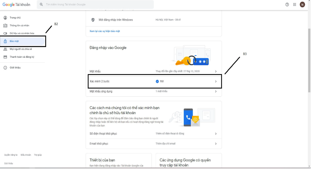Click the blue Bật checkmark for 2-step verification
Image resolution: width=311 pixels, height=169 pixels.
pyautogui.click(x=157, y=81)
